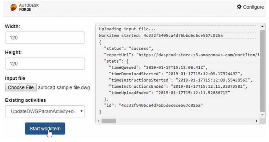Click the "stats": { line
The width and height of the screenshot is (269, 142).
click(x=116, y=61)
